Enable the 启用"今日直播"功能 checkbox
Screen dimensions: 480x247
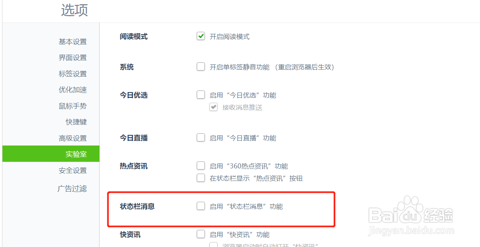(x=201, y=138)
